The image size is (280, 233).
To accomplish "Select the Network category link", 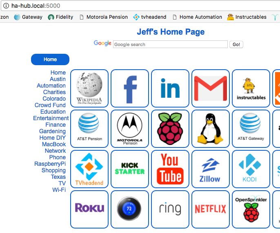I will pyautogui.click(x=56, y=151).
